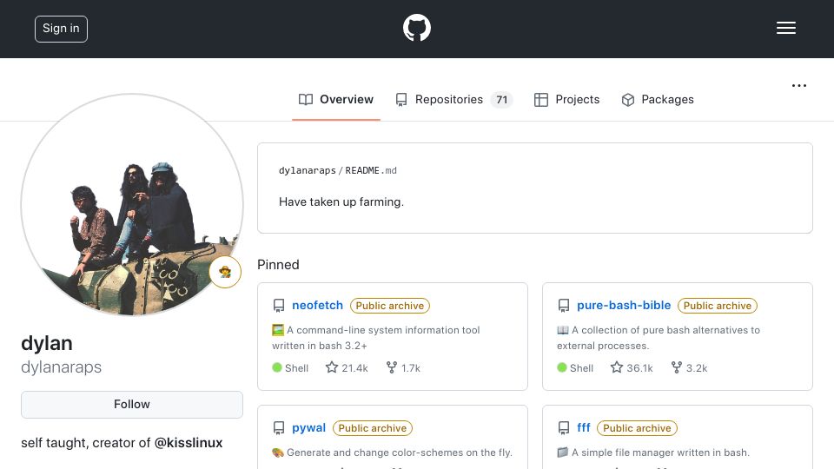Click pure-bash-bible green Shell language dot

(x=562, y=367)
